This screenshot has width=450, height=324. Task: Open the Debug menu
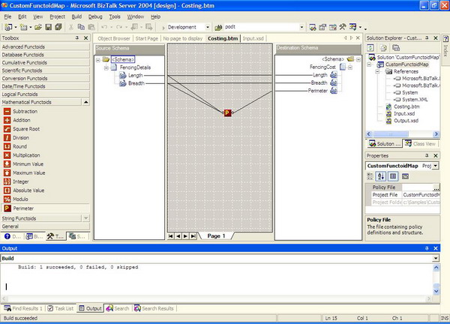click(x=95, y=16)
